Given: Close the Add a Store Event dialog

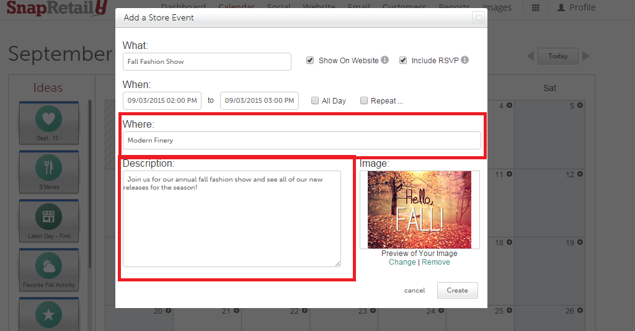Looking at the screenshot, I should (x=479, y=17).
